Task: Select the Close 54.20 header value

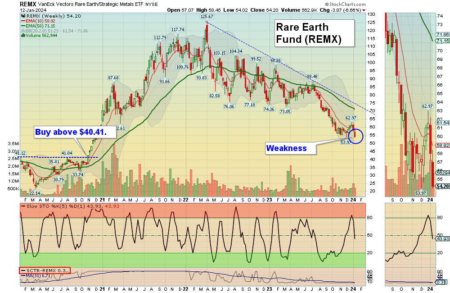Action: pos(264,10)
